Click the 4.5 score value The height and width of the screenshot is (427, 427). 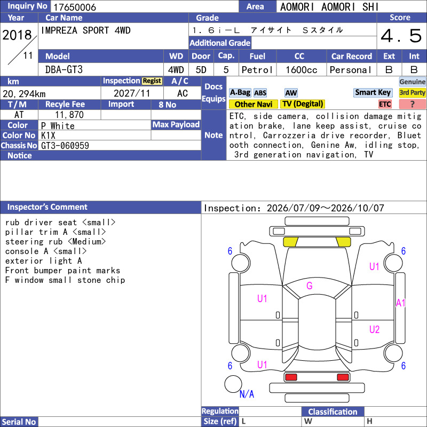(x=401, y=36)
